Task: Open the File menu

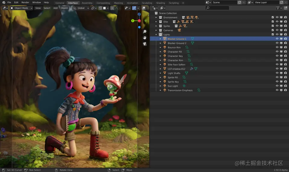Action: (x=9, y=3)
